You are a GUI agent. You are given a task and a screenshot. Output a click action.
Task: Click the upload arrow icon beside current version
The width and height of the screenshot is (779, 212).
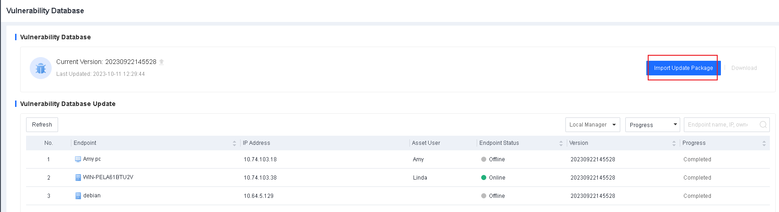[x=161, y=62]
